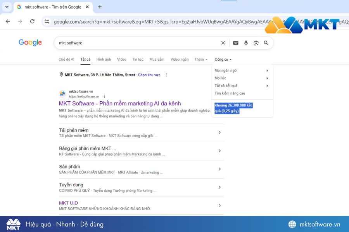Click the location pin icon
349x232 pixels.
(x=61, y=75)
